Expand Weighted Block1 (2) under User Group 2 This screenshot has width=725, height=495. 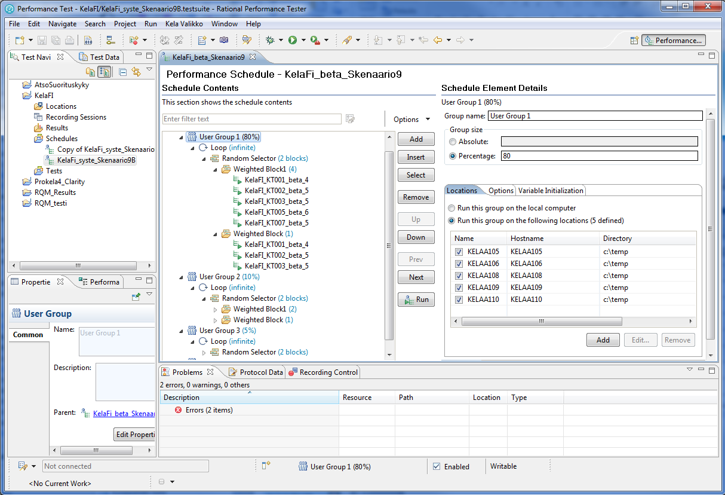pyautogui.click(x=216, y=310)
